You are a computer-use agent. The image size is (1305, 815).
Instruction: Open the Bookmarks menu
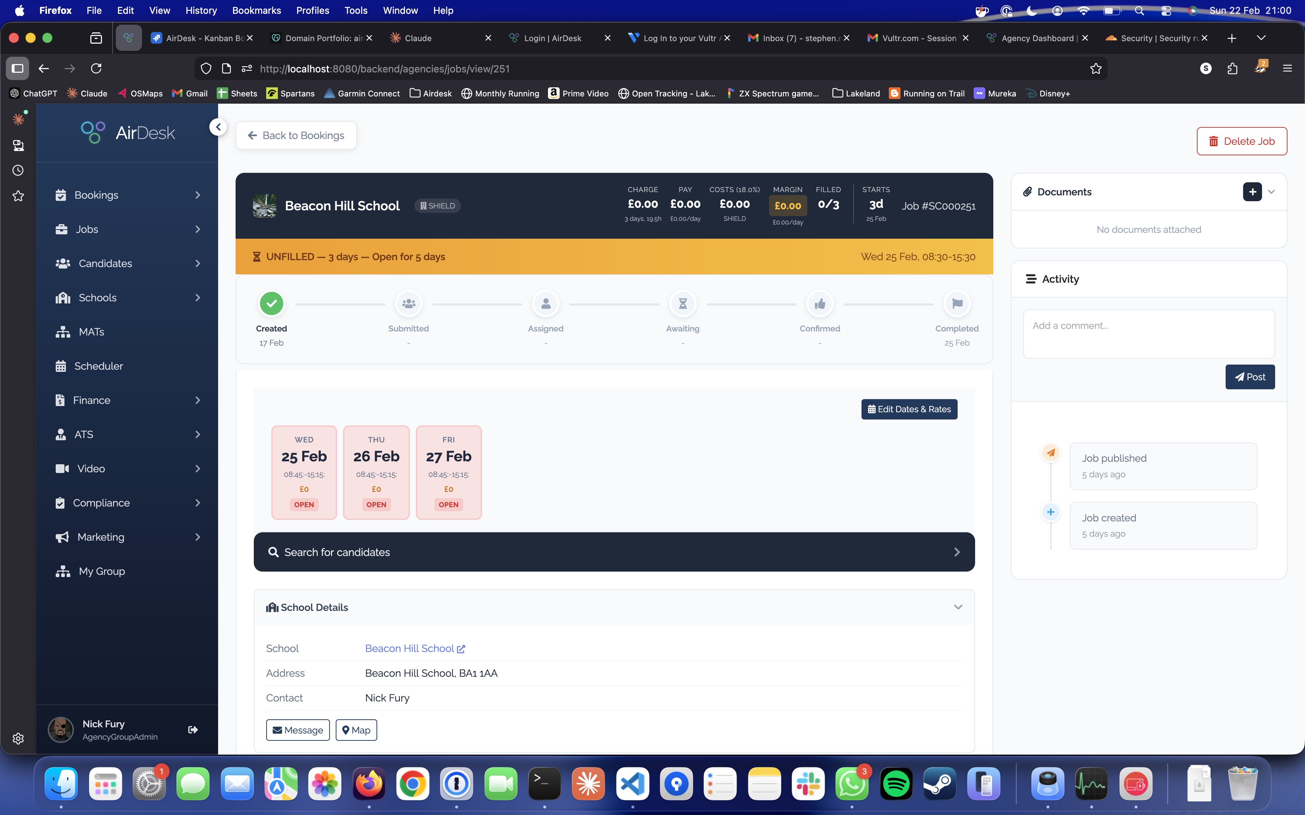[256, 10]
